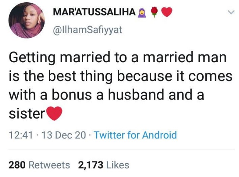Click the red heart emoji after "sister"
Screen dimensions: 239x177
pyautogui.click(x=53, y=113)
